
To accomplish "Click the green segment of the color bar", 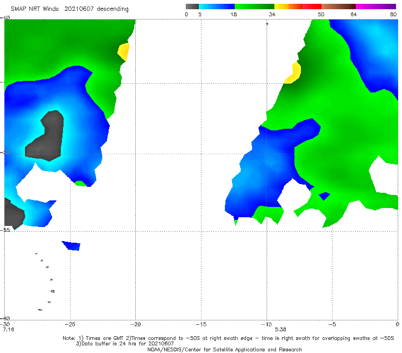I will [x=254, y=7].
